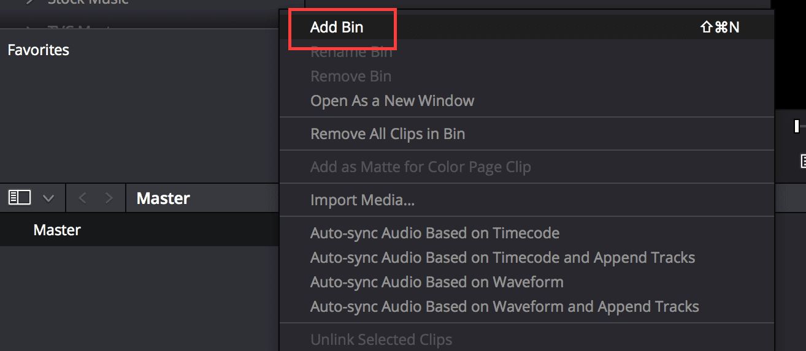Click the forward navigation arrow

[x=109, y=198]
